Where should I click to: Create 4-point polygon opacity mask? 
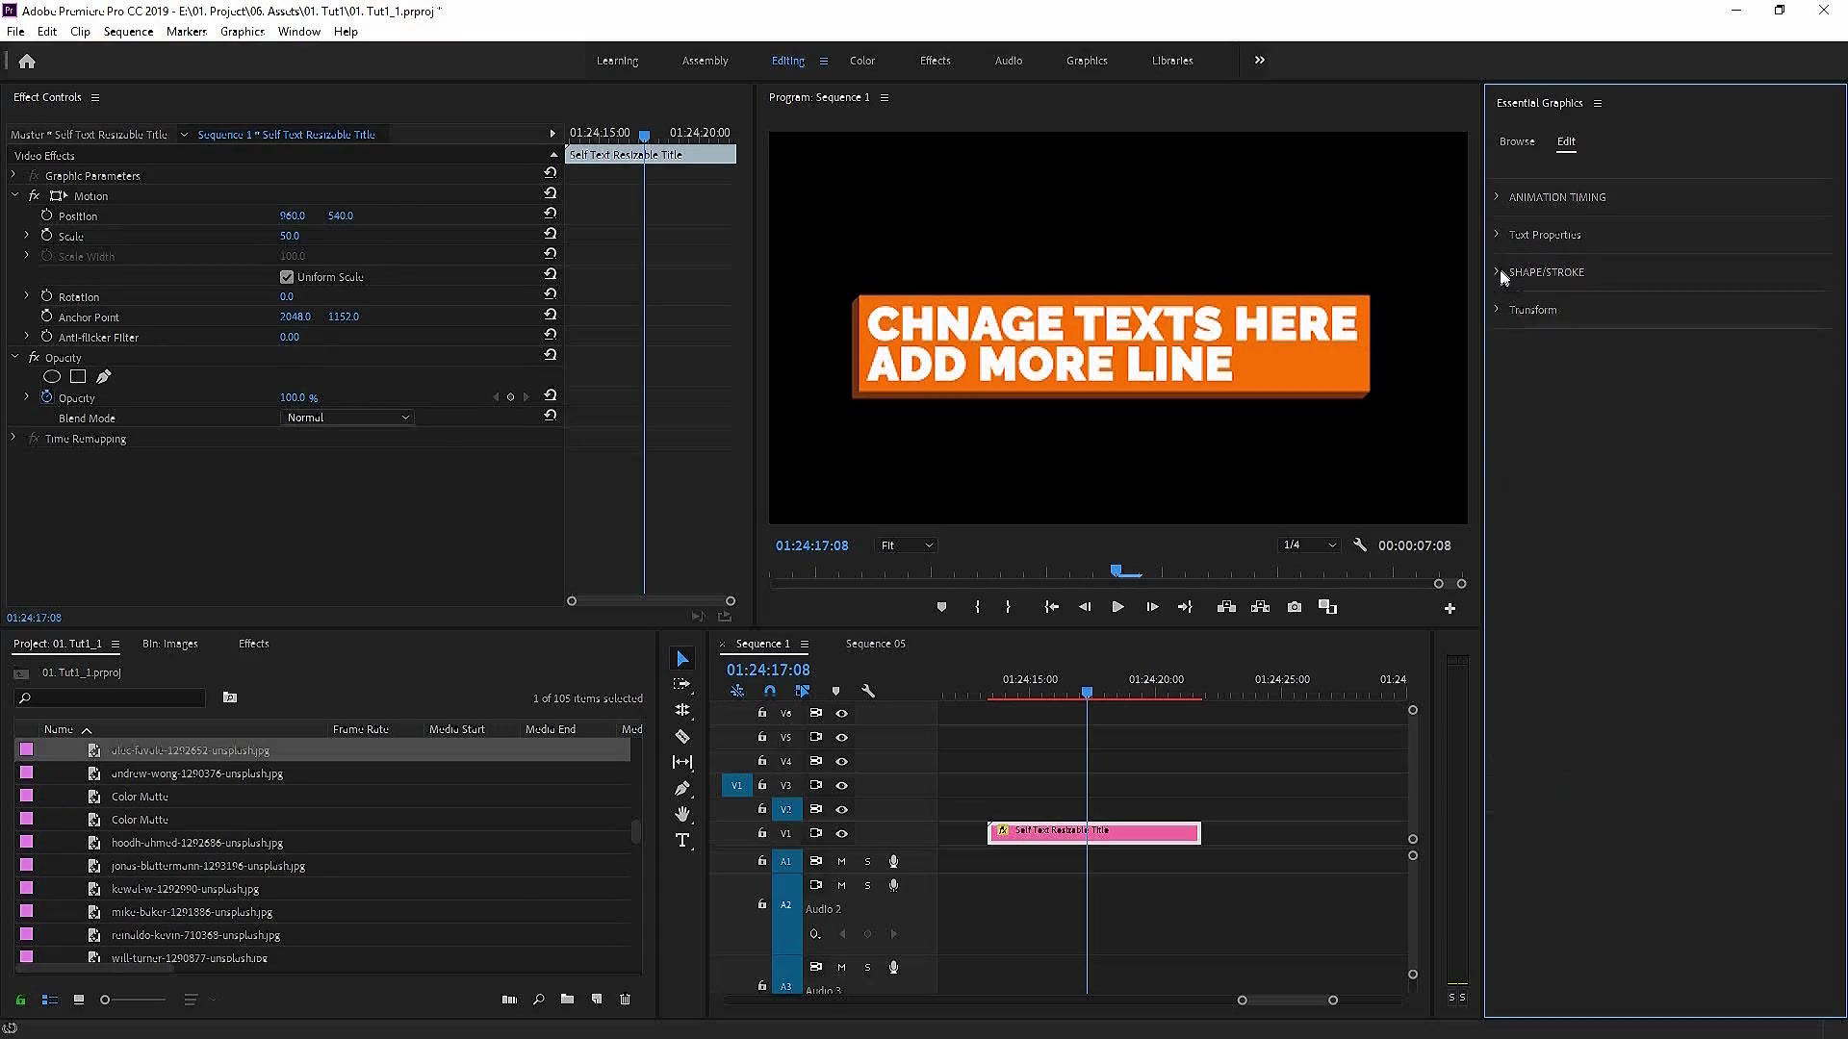coord(78,377)
